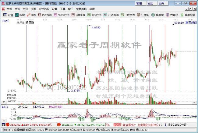Click the 老子时间周期 indicator label
Image resolution: width=198 pixels, height=133 pixels.
25,23
